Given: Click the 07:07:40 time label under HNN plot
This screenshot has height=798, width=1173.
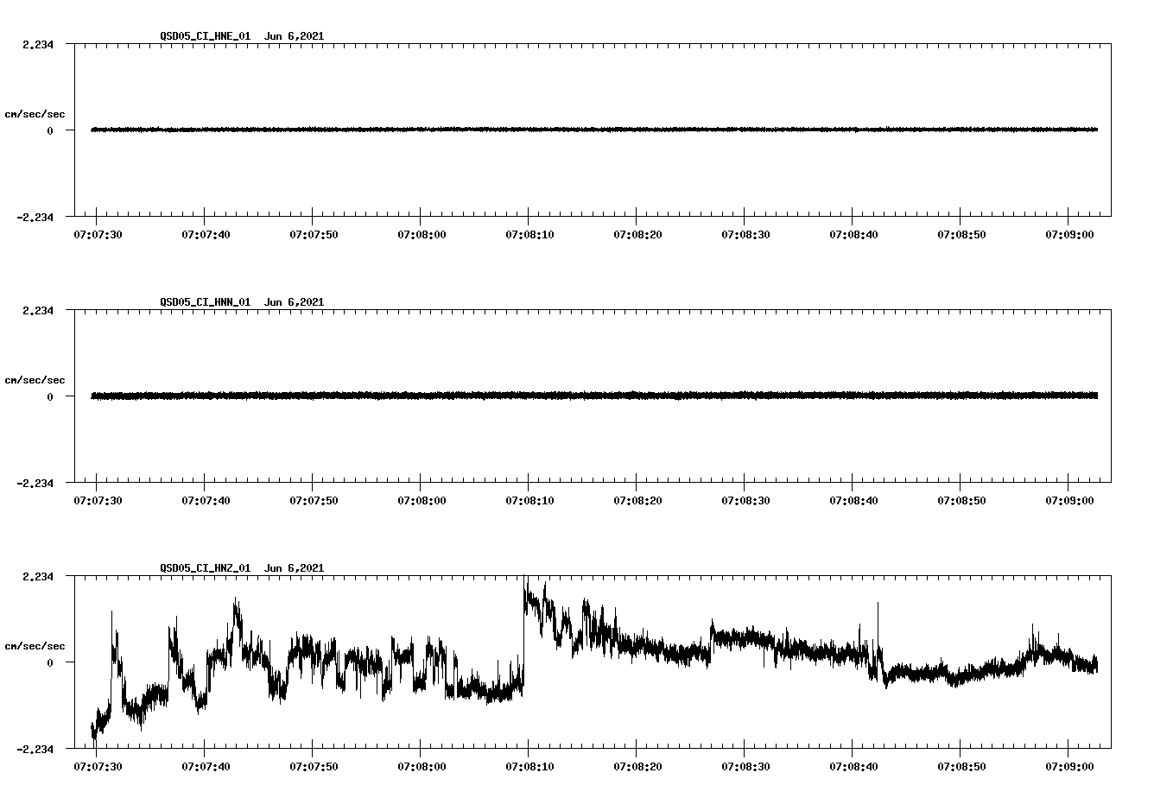Looking at the screenshot, I should [206, 501].
